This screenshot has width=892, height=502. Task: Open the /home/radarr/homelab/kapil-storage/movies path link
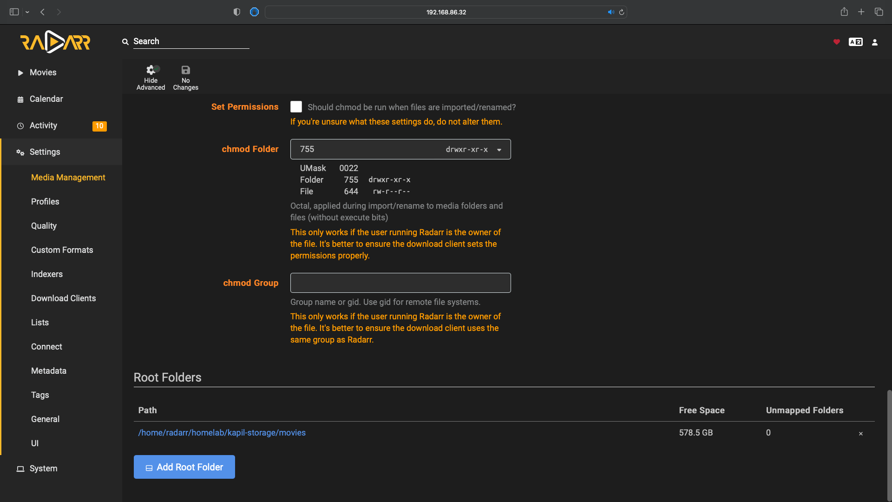pyautogui.click(x=222, y=433)
